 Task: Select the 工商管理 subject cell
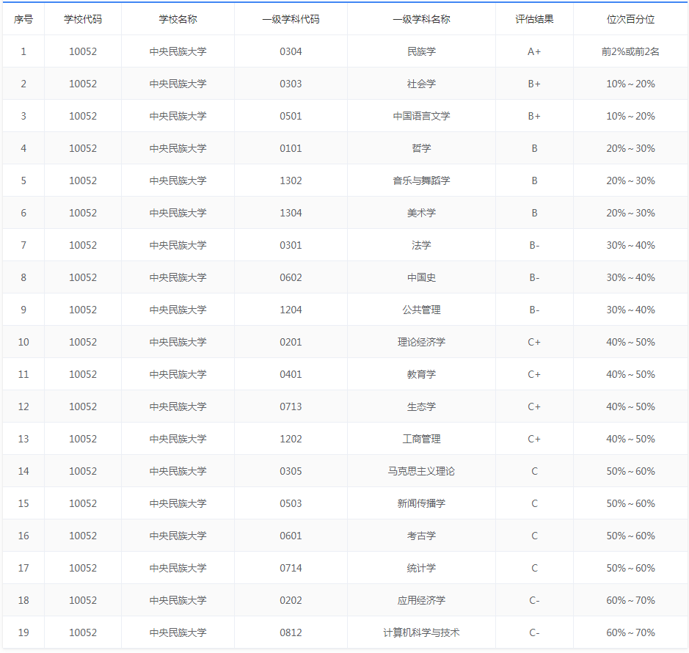tap(421, 439)
